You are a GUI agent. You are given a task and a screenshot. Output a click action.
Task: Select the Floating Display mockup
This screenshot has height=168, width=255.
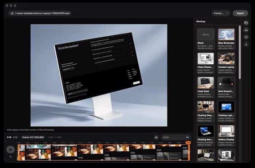205,111
